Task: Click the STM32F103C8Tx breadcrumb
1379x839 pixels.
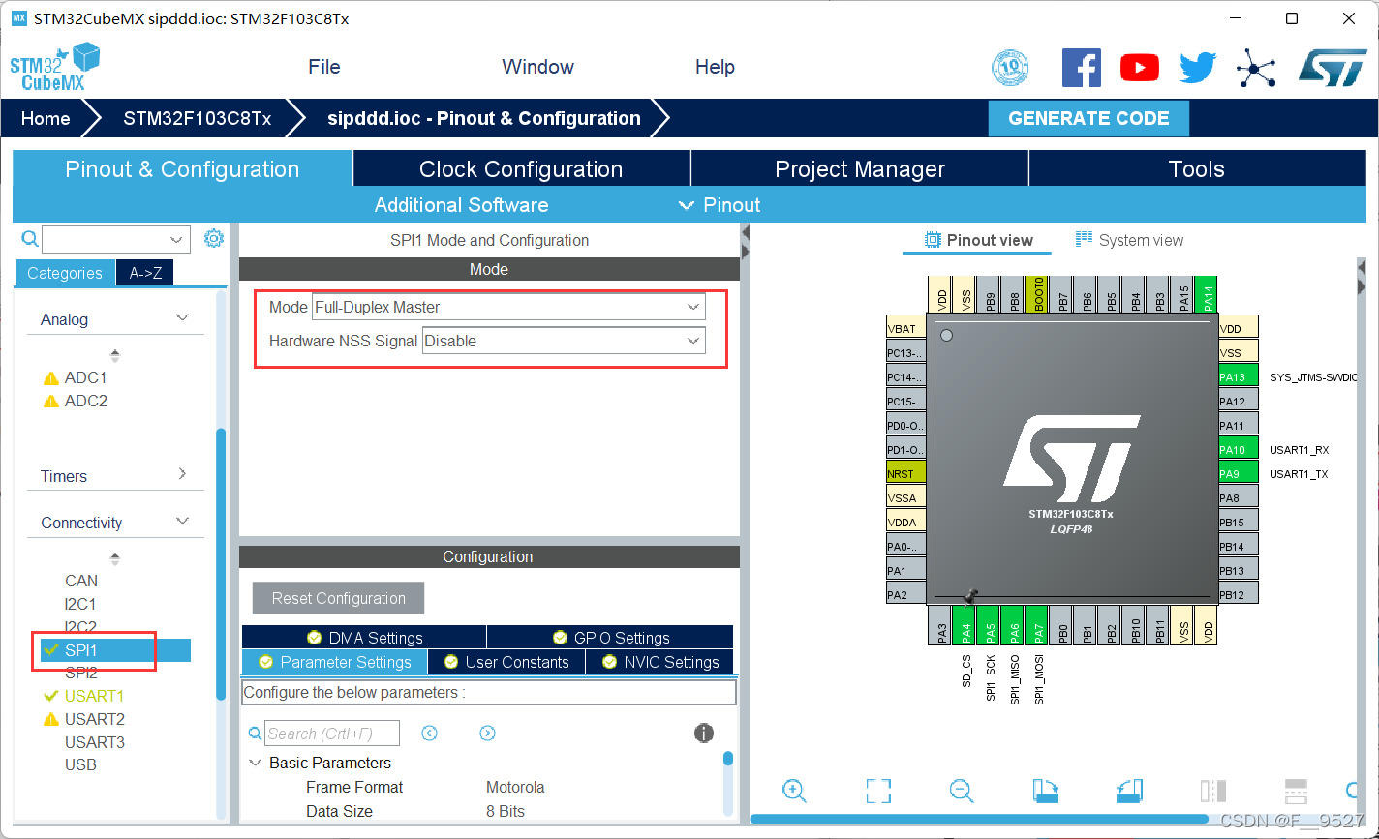Action: 197,118
